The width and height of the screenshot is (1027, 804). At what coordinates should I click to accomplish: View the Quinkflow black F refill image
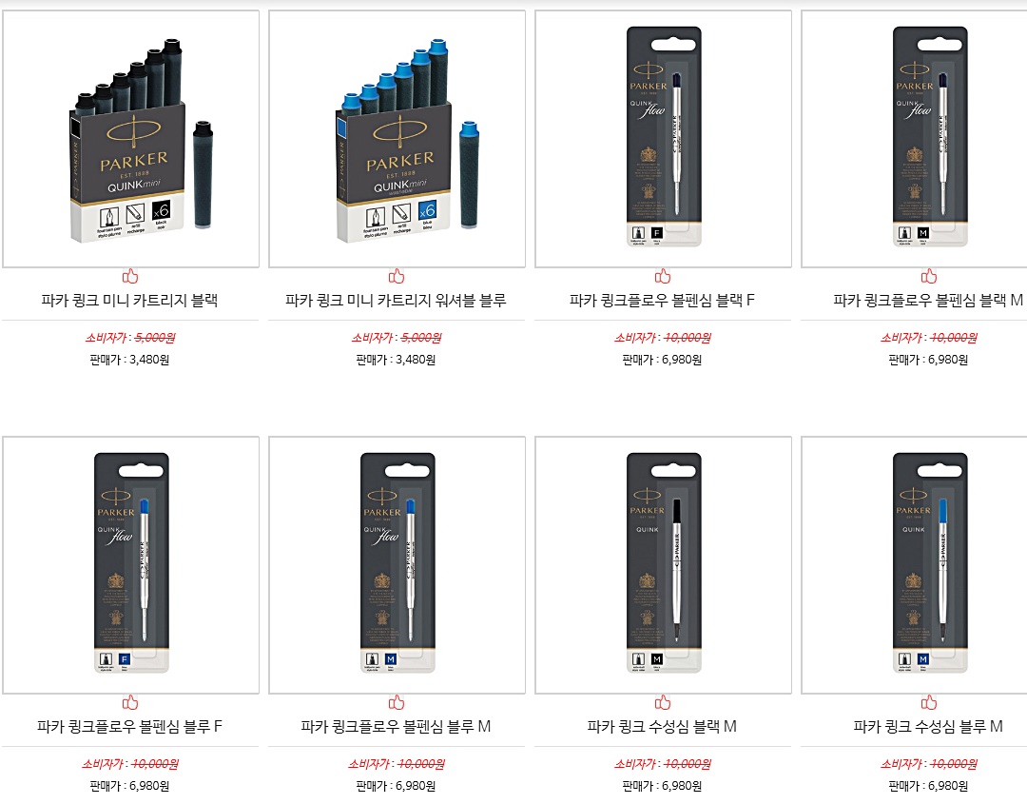(x=663, y=139)
